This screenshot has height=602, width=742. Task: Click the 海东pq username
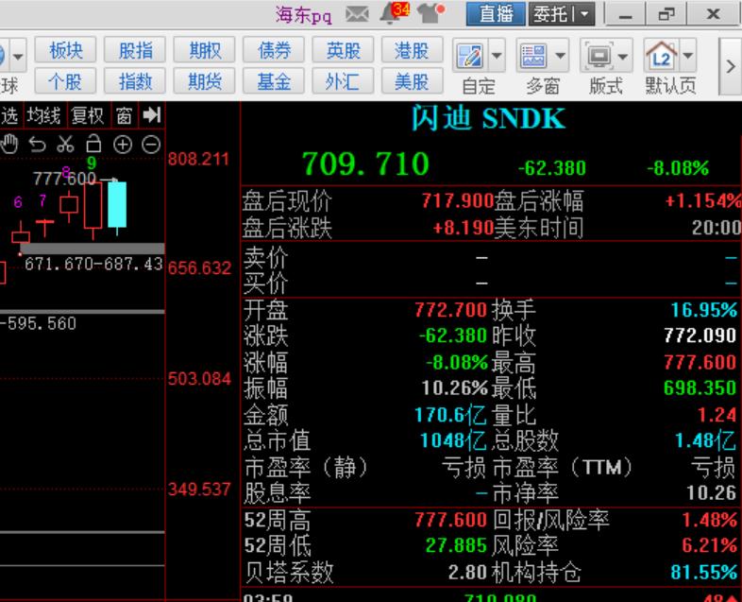pos(303,15)
